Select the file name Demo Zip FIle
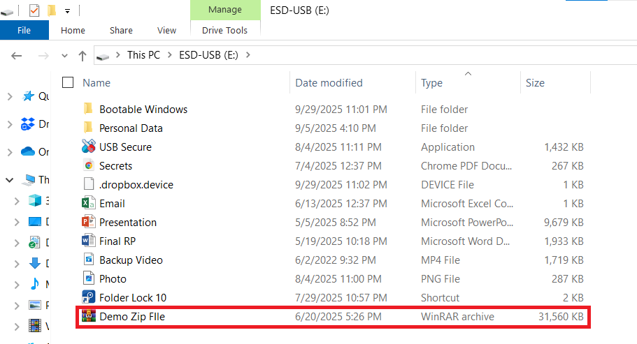The height and width of the screenshot is (344, 637). [132, 317]
